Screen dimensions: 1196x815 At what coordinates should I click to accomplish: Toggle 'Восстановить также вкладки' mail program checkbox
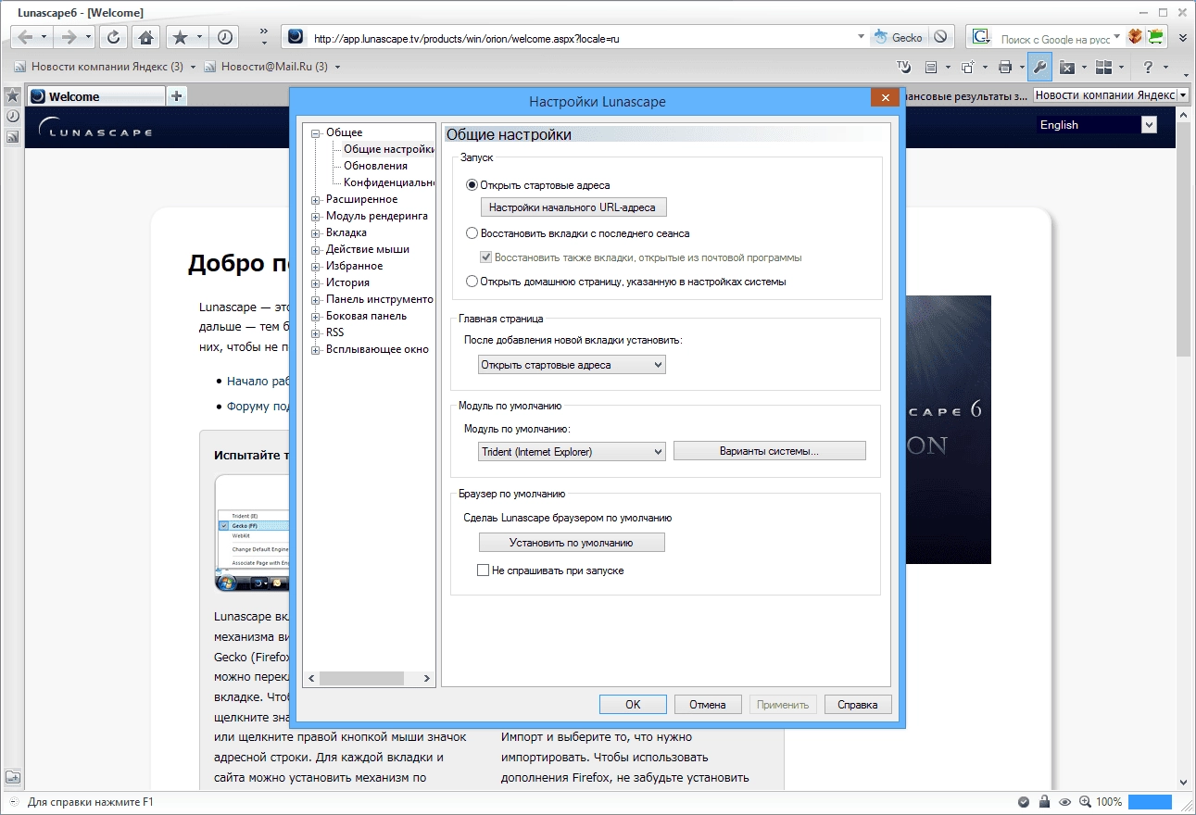485,257
